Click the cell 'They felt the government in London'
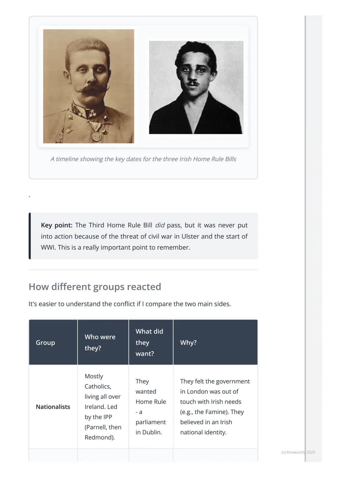The image size is (337, 477). pos(215,407)
